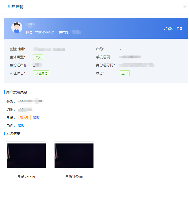
Task: Click the 认证成功 status tag
Action: click(x=41, y=73)
